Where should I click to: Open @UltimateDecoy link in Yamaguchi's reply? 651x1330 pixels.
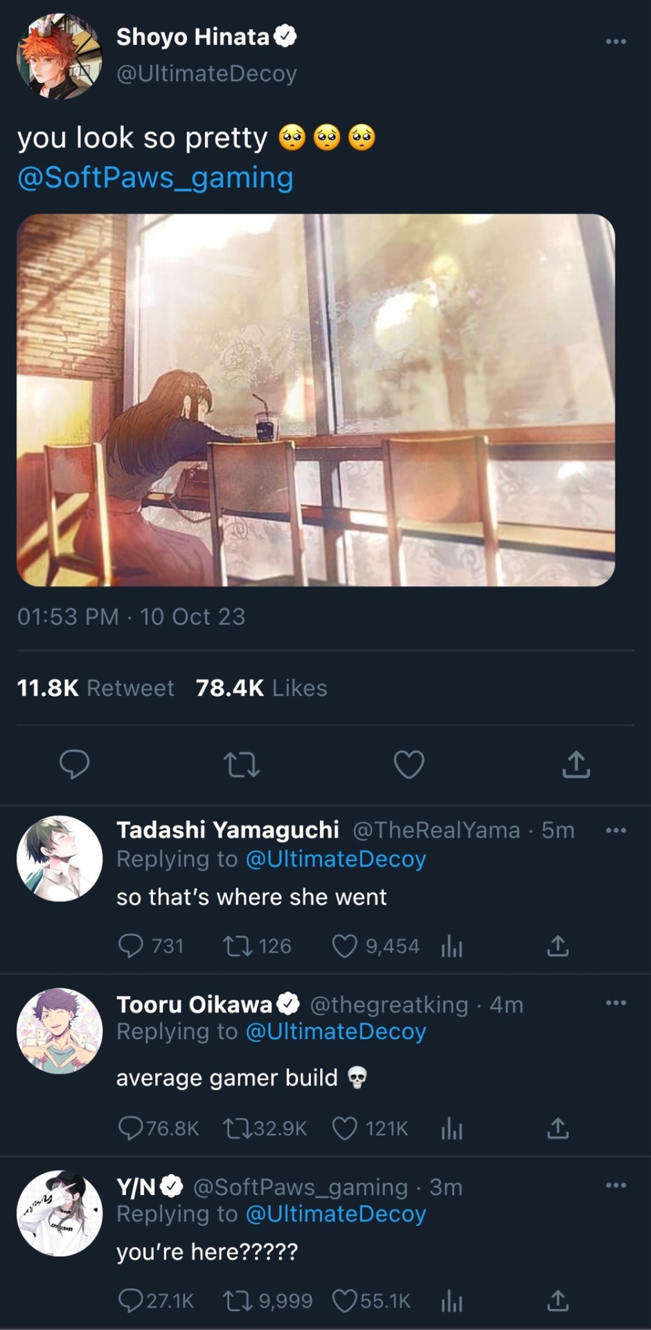point(336,859)
